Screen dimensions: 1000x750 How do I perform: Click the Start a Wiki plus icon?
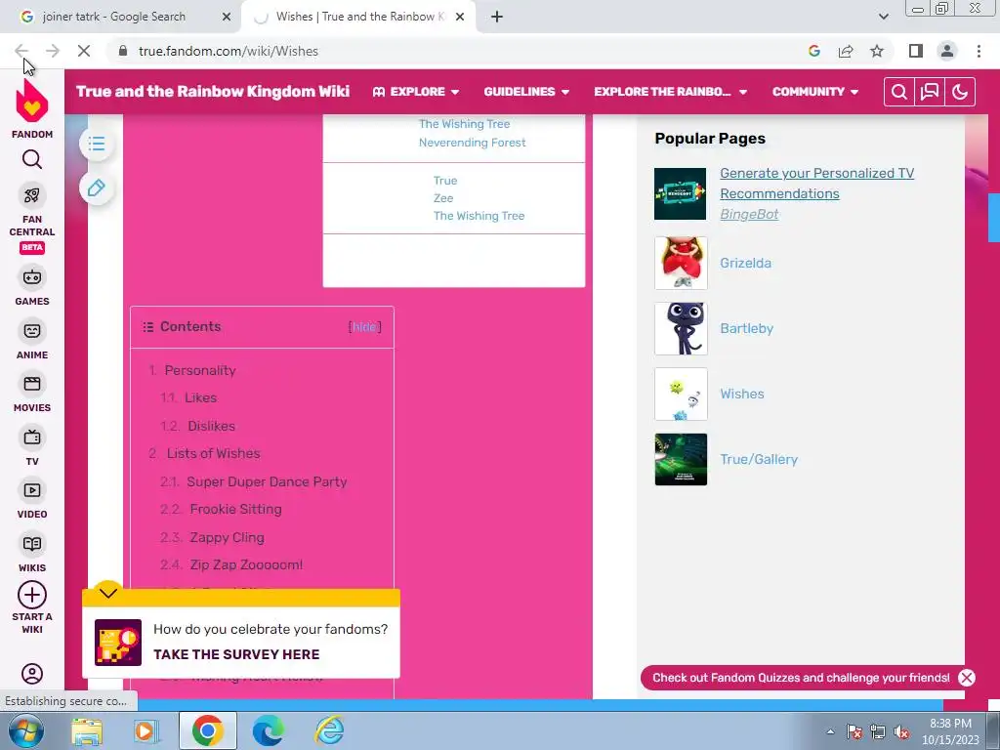pos(32,595)
